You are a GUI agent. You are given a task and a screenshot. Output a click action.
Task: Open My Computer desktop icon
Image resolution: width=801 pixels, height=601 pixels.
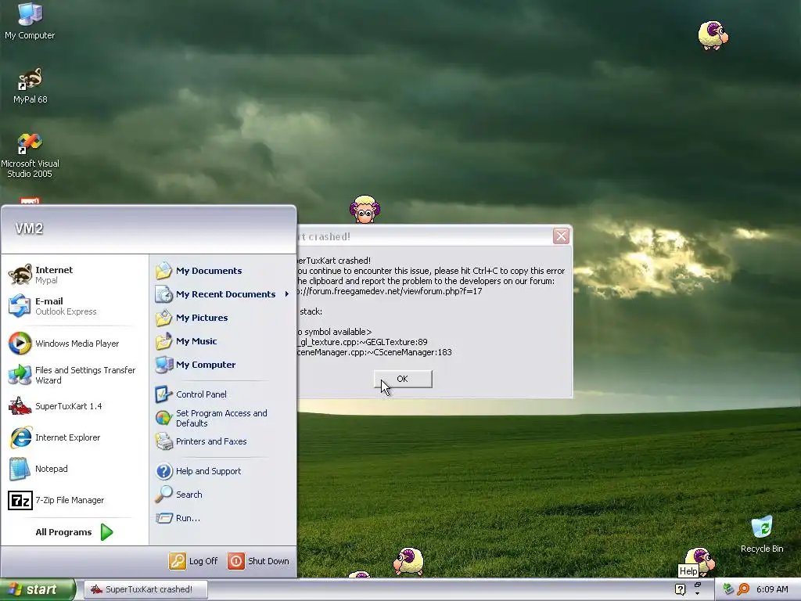coord(30,21)
